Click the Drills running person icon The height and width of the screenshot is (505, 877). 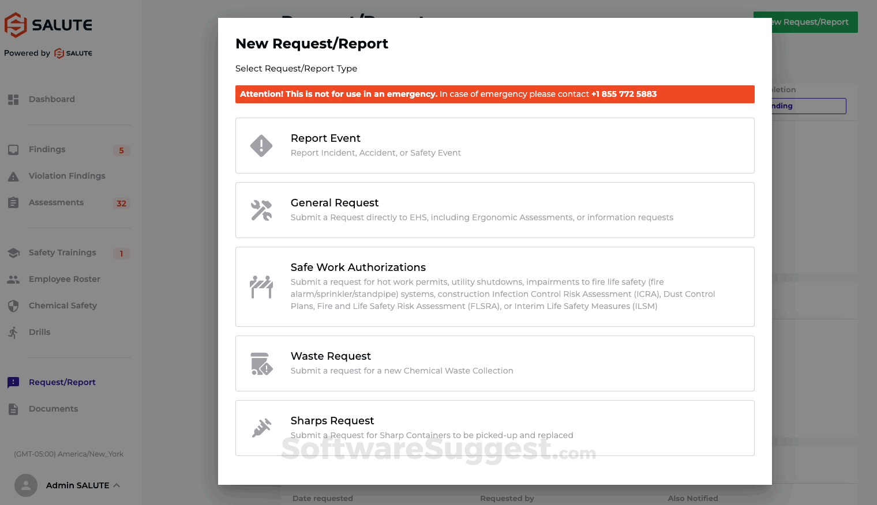point(13,332)
